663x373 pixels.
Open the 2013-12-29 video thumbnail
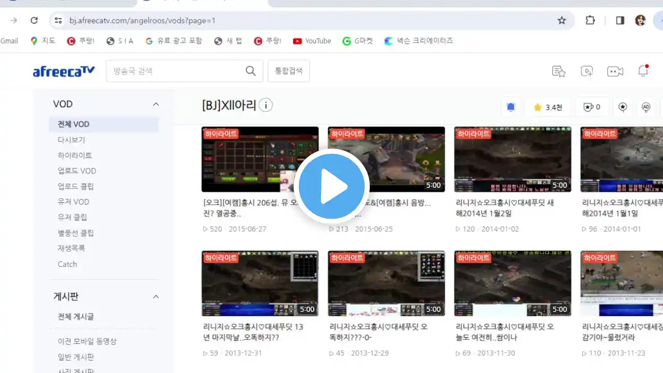tap(386, 283)
